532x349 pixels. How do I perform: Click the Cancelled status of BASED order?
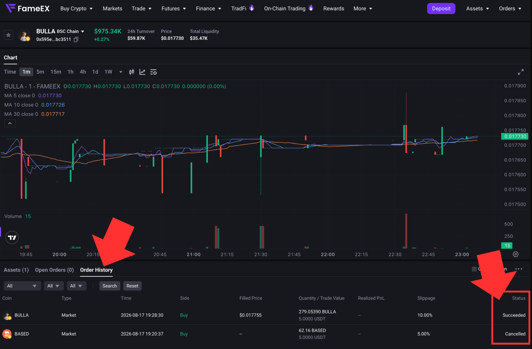click(x=515, y=334)
